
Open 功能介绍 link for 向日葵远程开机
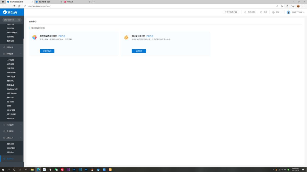click(x=150, y=36)
